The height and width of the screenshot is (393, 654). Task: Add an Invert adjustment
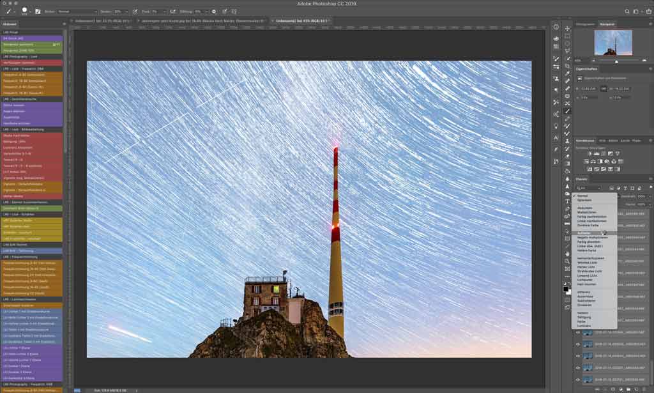point(589,169)
